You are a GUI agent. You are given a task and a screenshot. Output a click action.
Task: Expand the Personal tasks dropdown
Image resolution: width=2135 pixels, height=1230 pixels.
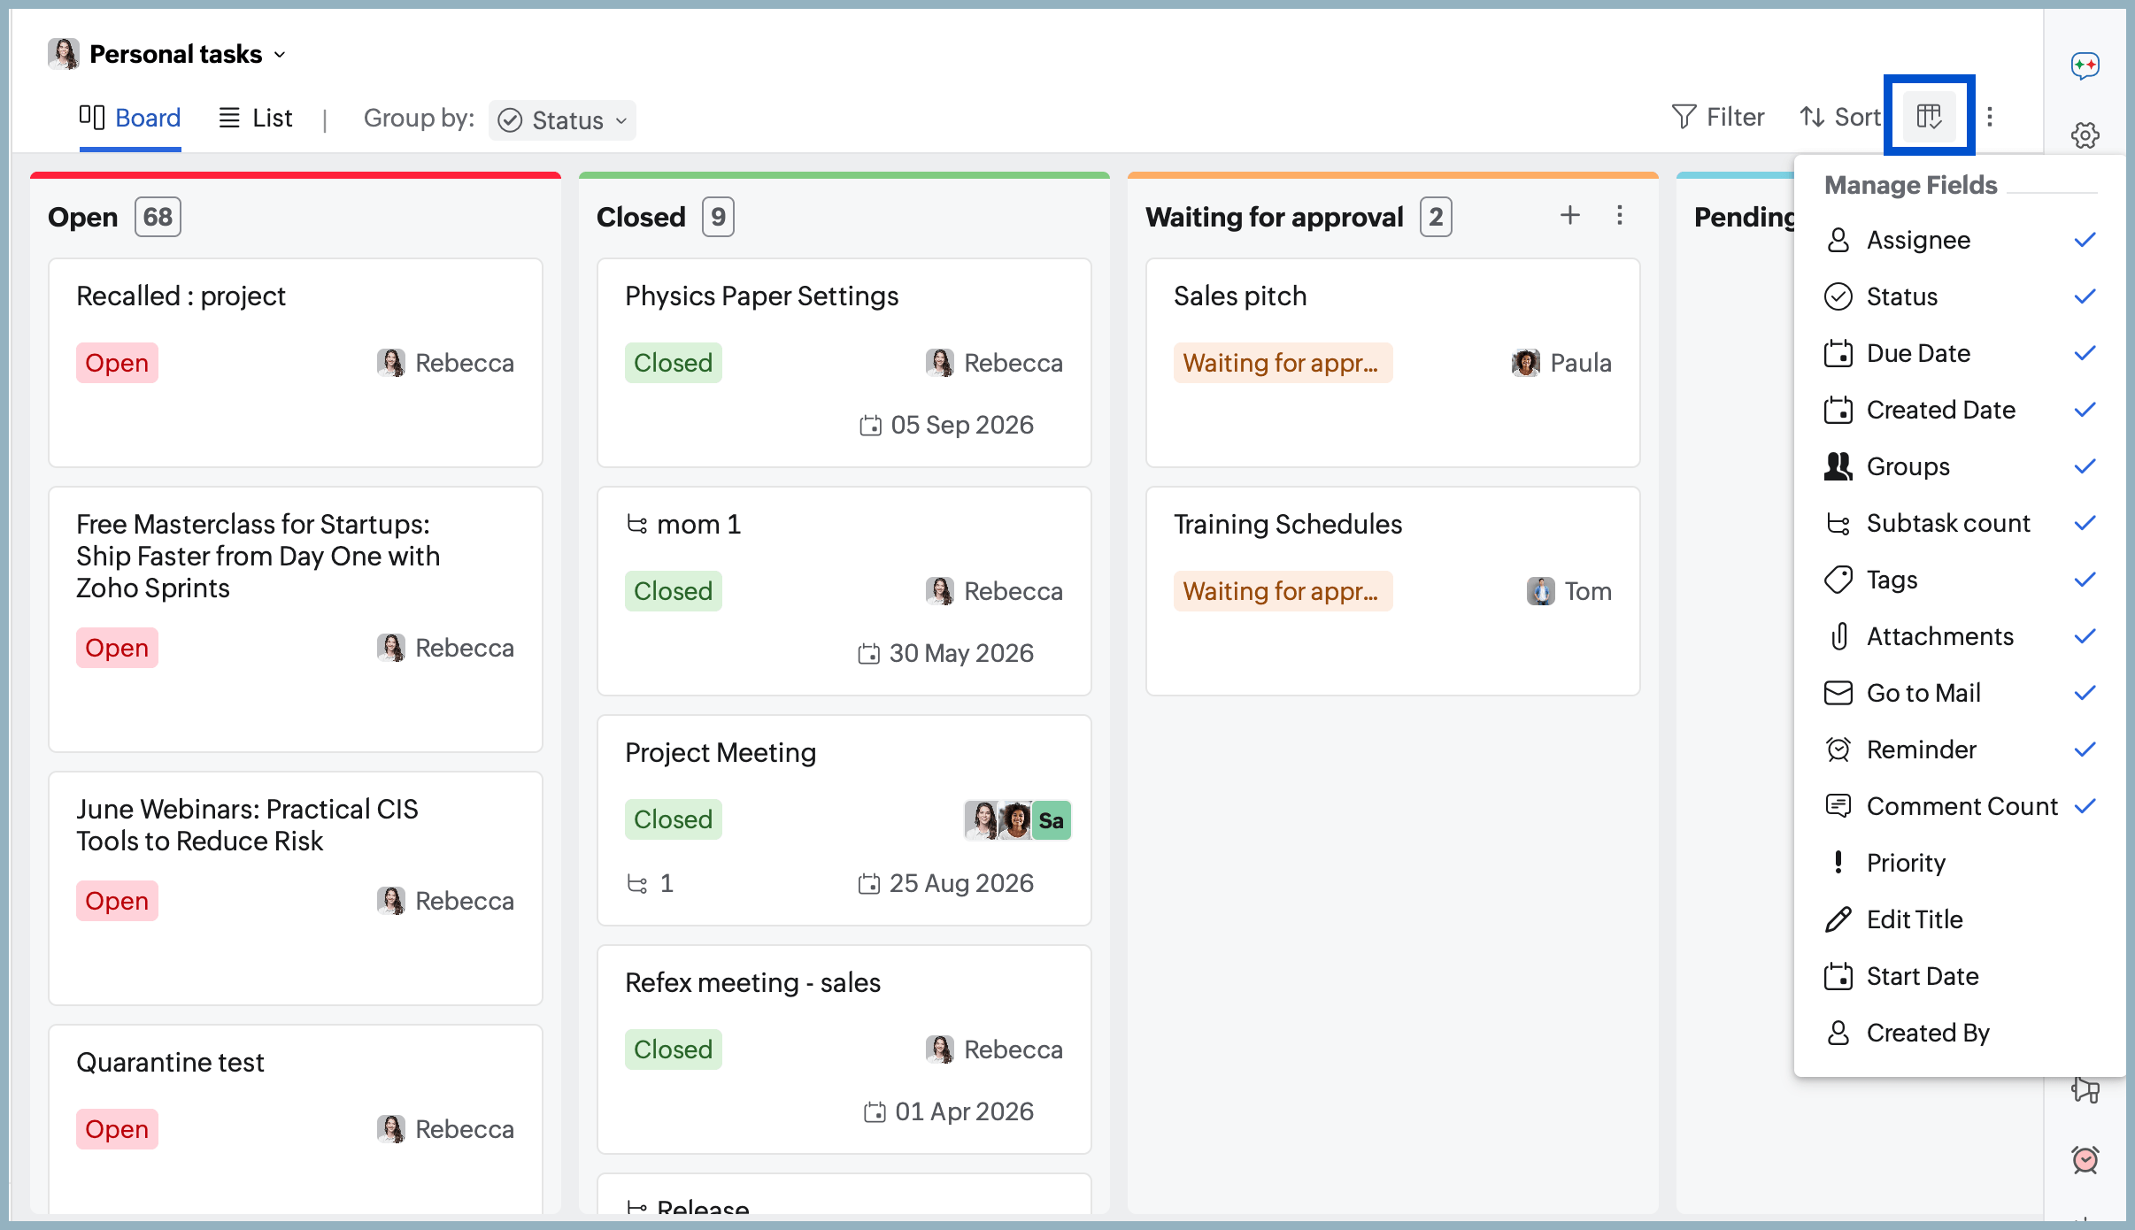280,55
